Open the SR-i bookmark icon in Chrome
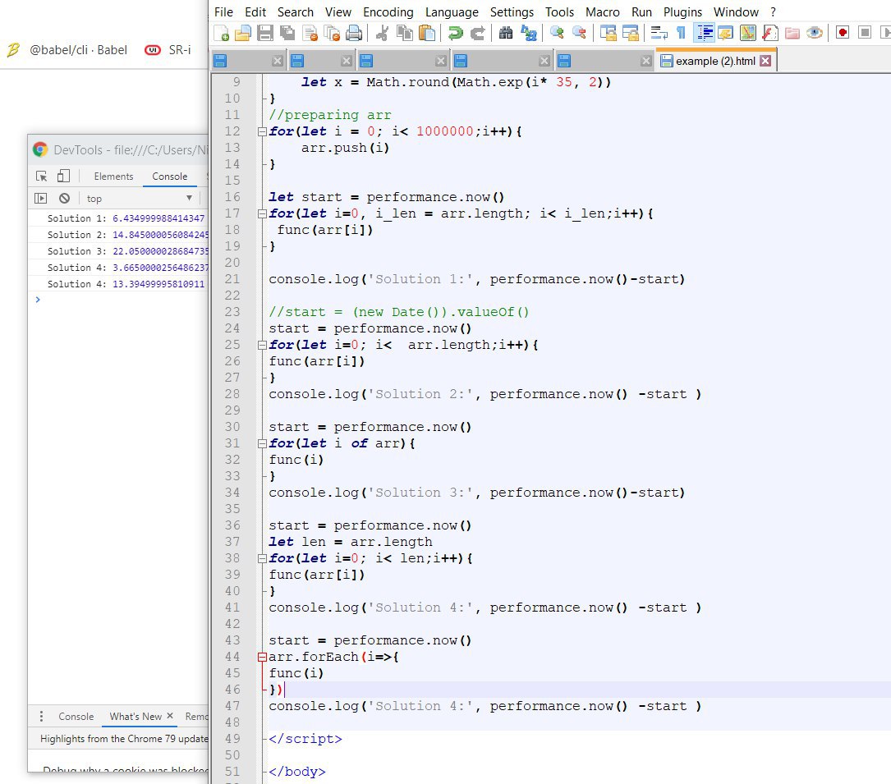This screenshot has height=784, width=891. [152, 50]
